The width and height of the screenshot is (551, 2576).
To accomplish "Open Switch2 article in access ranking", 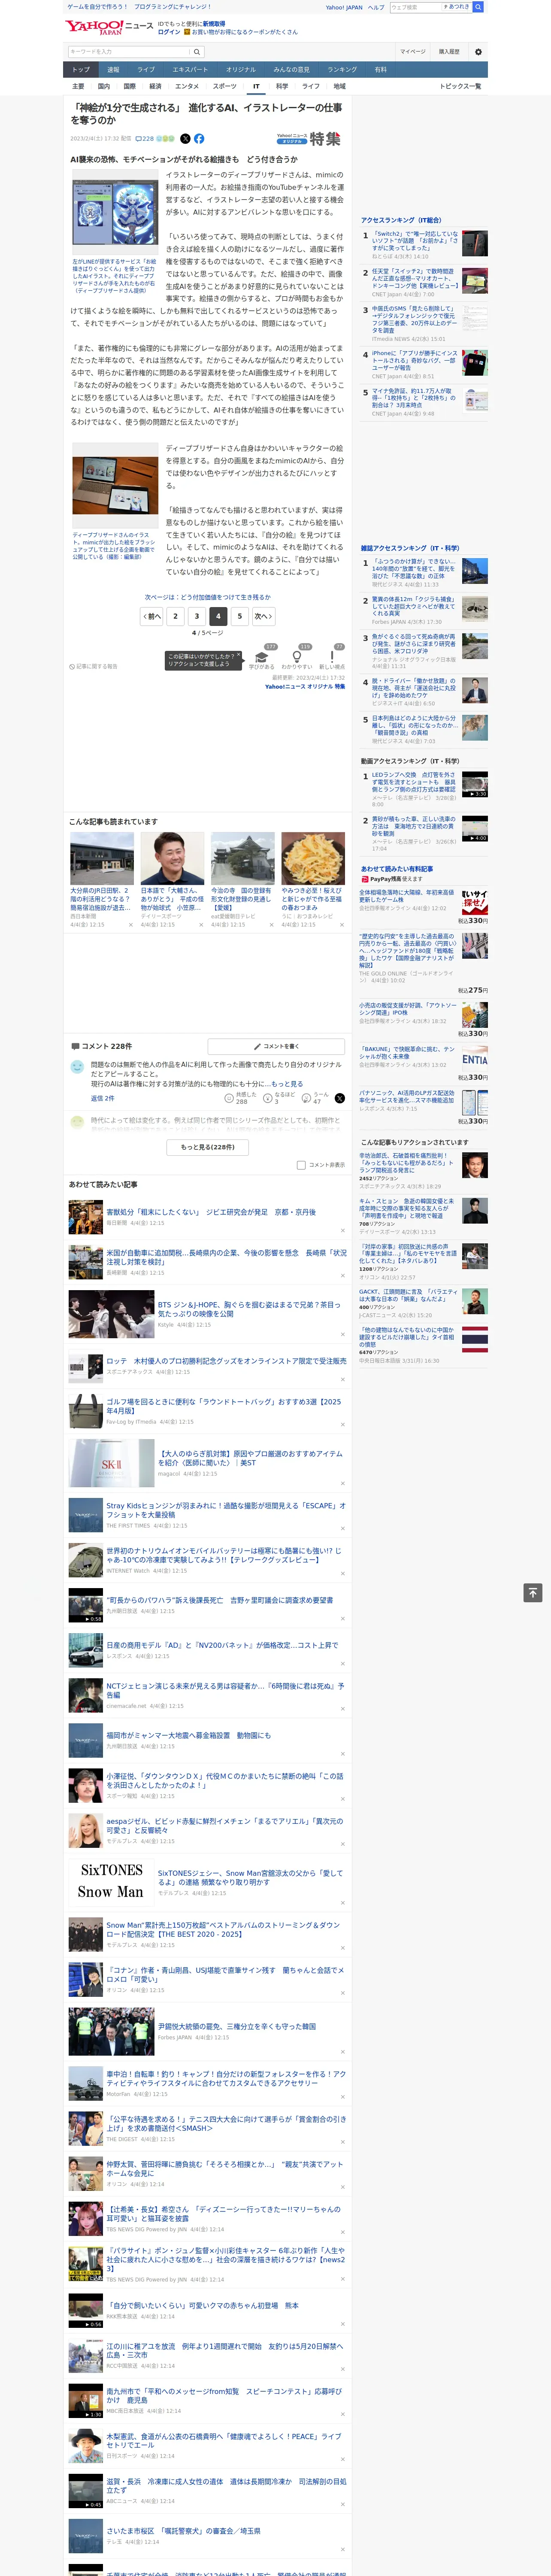I will click(x=415, y=240).
